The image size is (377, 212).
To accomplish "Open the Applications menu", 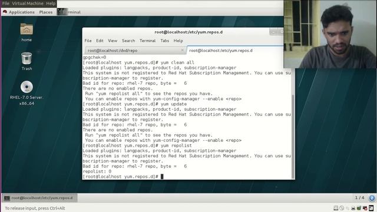I will 22,12.
